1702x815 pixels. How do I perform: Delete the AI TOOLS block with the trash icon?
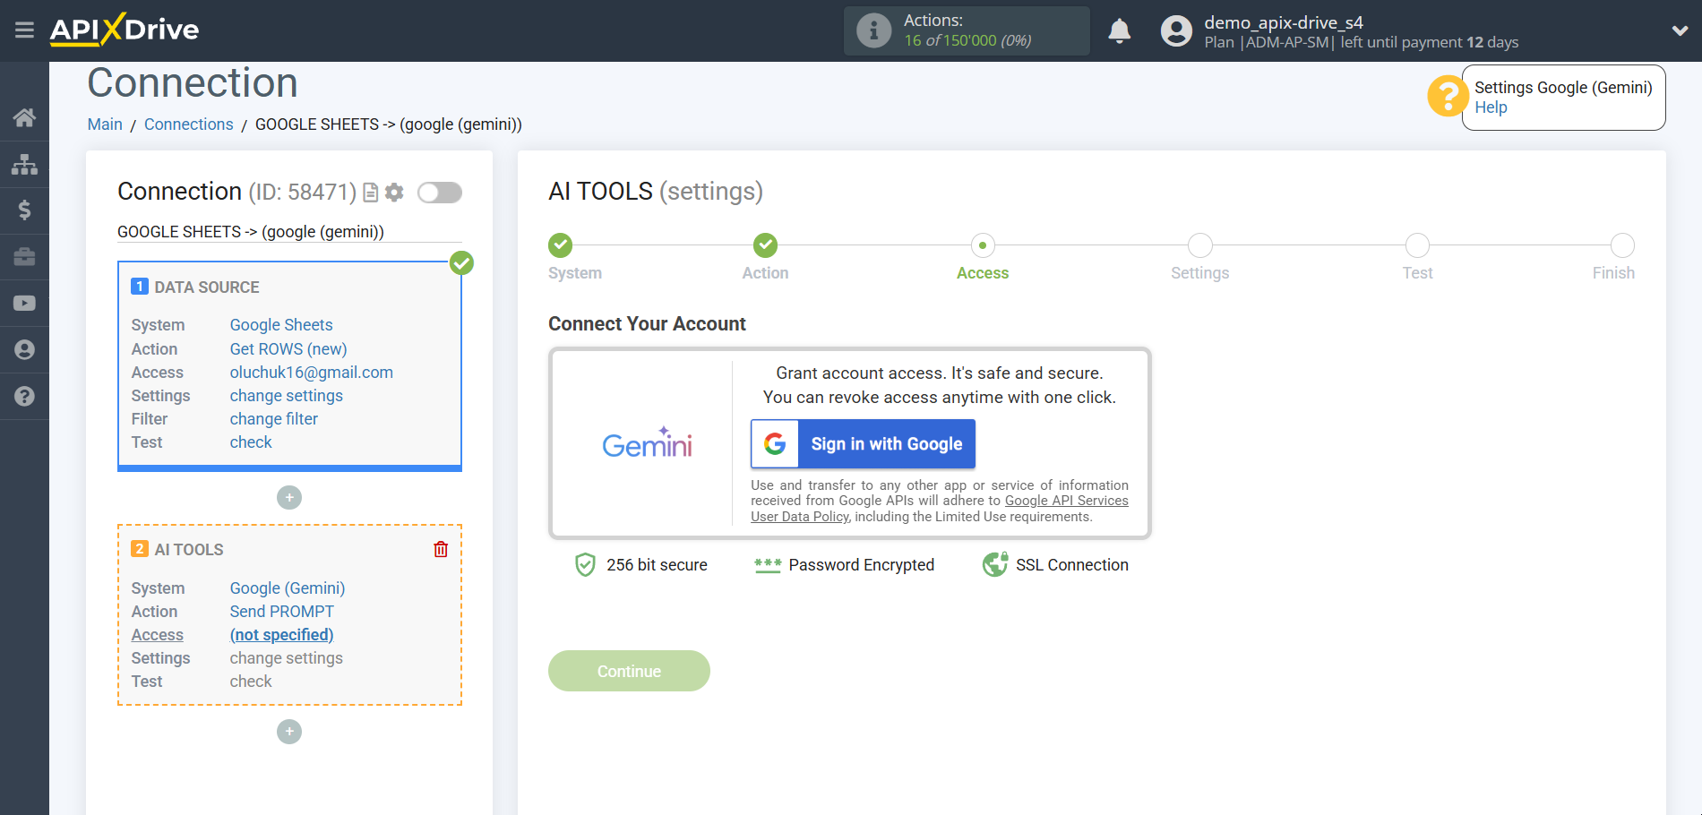[440, 549]
